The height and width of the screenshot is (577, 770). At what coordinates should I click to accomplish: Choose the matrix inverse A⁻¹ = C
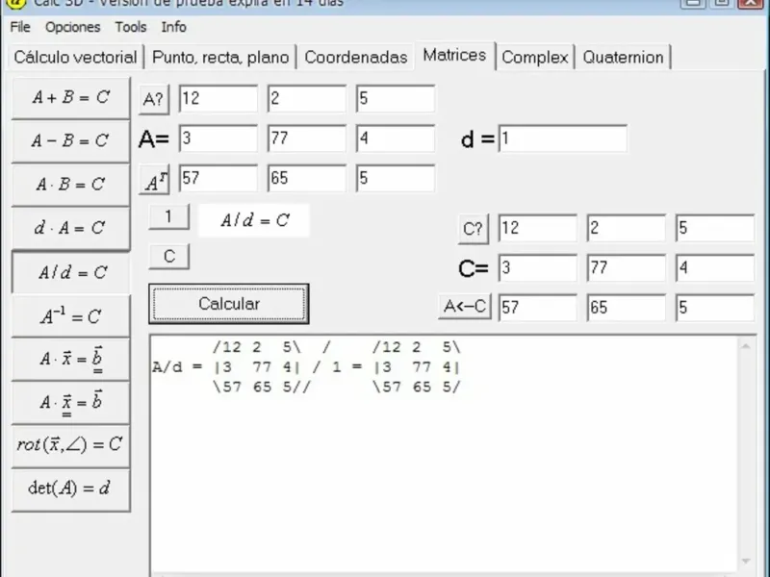pyautogui.click(x=71, y=316)
